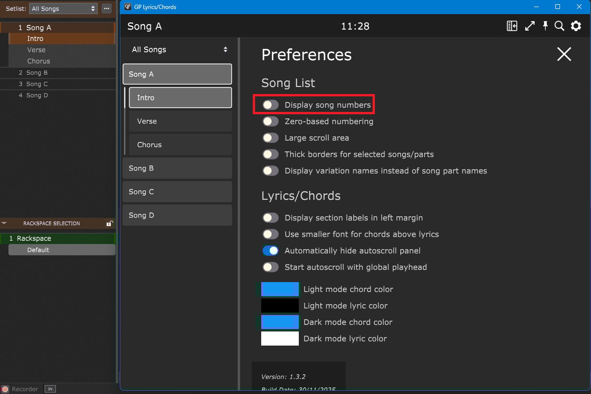Enable Display song numbers toggle
Image resolution: width=591 pixels, height=394 pixels.
pos(271,105)
